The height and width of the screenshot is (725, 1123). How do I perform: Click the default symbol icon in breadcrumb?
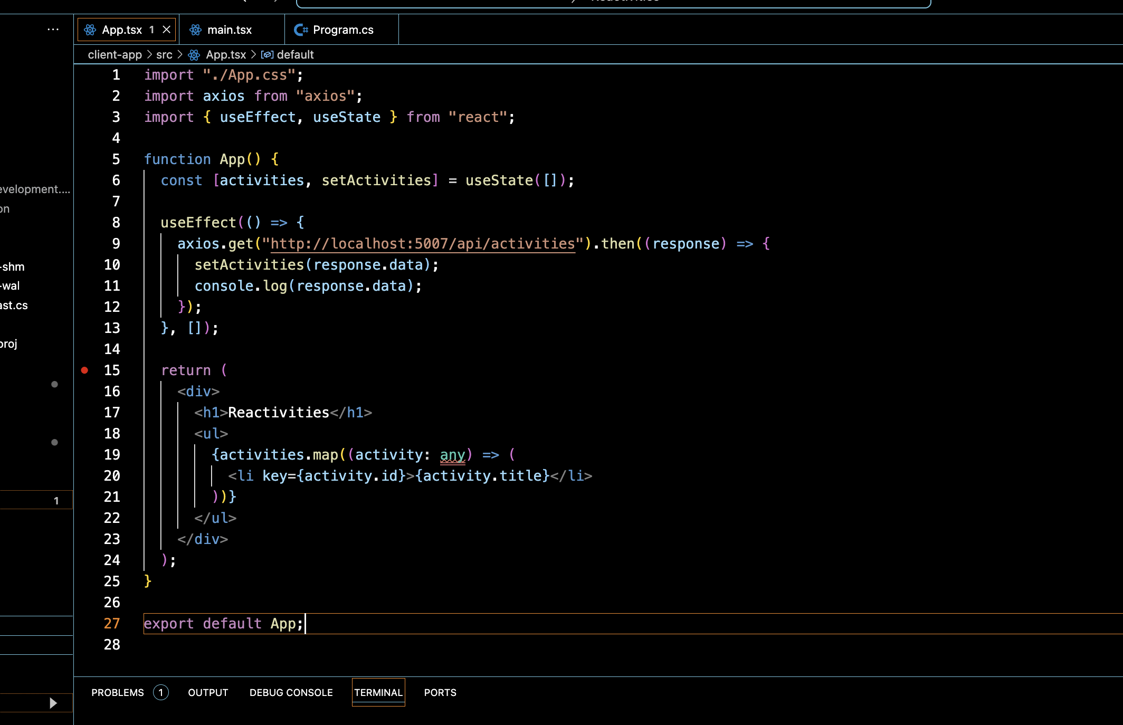tap(267, 55)
